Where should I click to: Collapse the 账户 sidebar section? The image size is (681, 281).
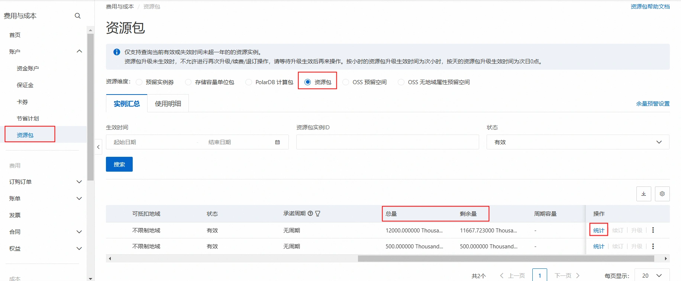[x=79, y=51]
